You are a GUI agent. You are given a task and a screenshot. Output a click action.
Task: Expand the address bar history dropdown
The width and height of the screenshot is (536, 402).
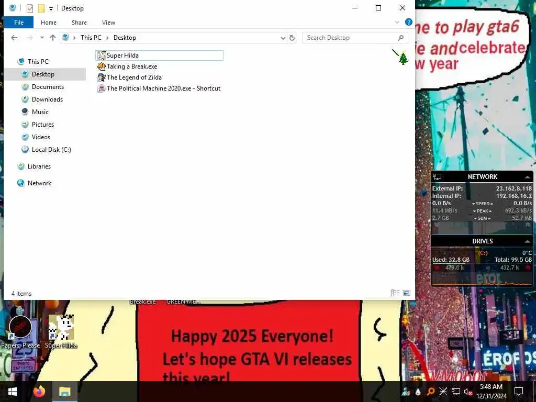(283, 38)
